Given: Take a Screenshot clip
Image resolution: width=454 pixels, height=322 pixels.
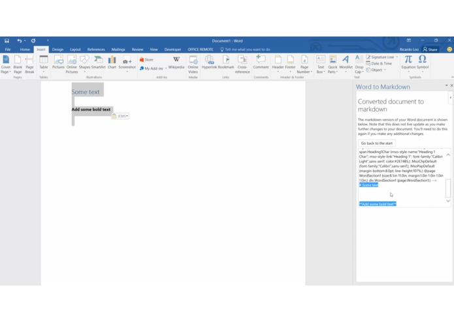Looking at the screenshot, I should click(127, 64).
